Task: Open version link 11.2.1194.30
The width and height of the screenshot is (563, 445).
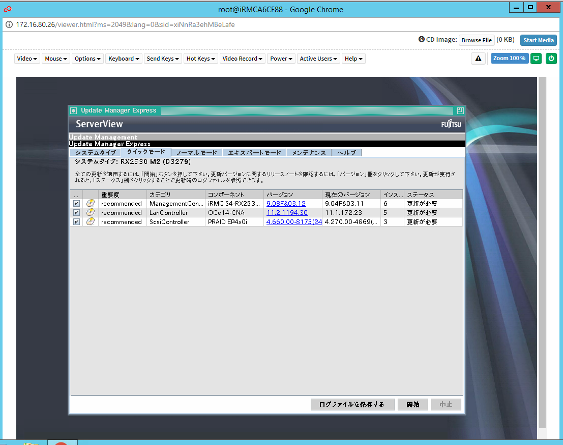Action: pyautogui.click(x=287, y=213)
